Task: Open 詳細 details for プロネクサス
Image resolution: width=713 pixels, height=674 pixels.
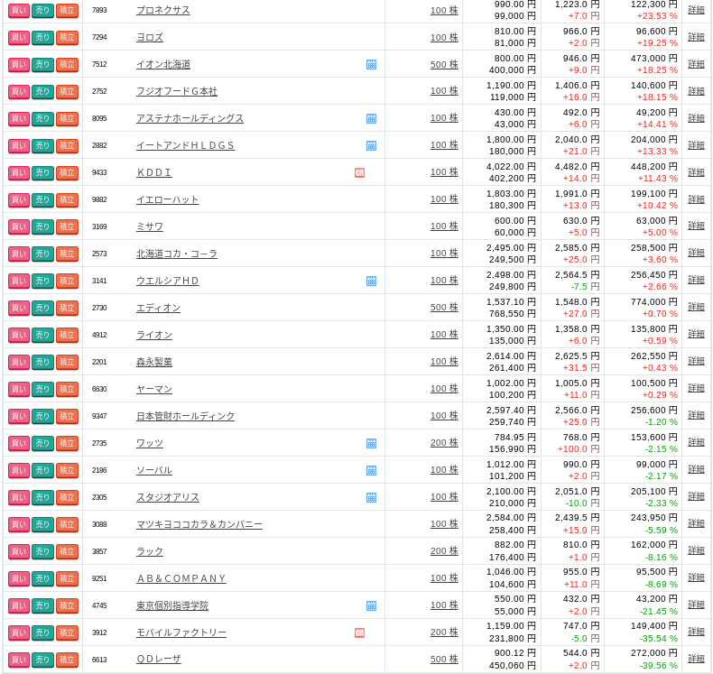Action: pyautogui.click(x=696, y=10)
